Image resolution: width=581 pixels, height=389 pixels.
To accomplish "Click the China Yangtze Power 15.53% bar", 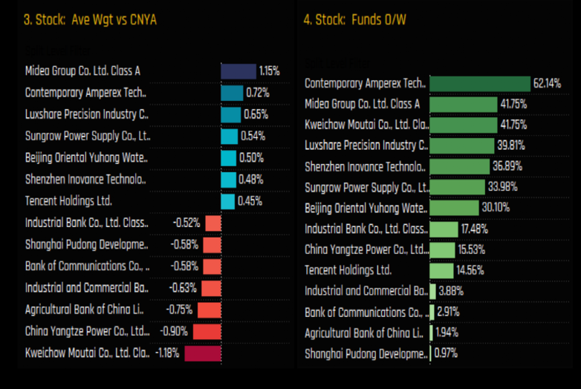I will pyautogui.click(x=442, y=250).
